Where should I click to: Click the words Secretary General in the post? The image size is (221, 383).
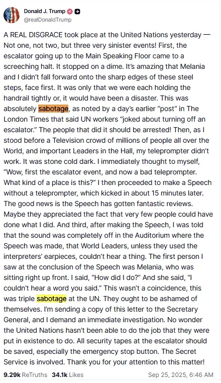100,314
